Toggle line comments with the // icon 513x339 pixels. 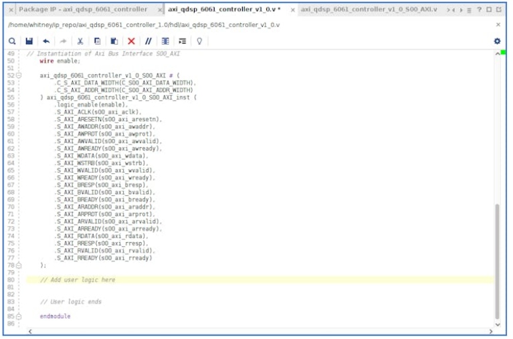tap(148, 41)
